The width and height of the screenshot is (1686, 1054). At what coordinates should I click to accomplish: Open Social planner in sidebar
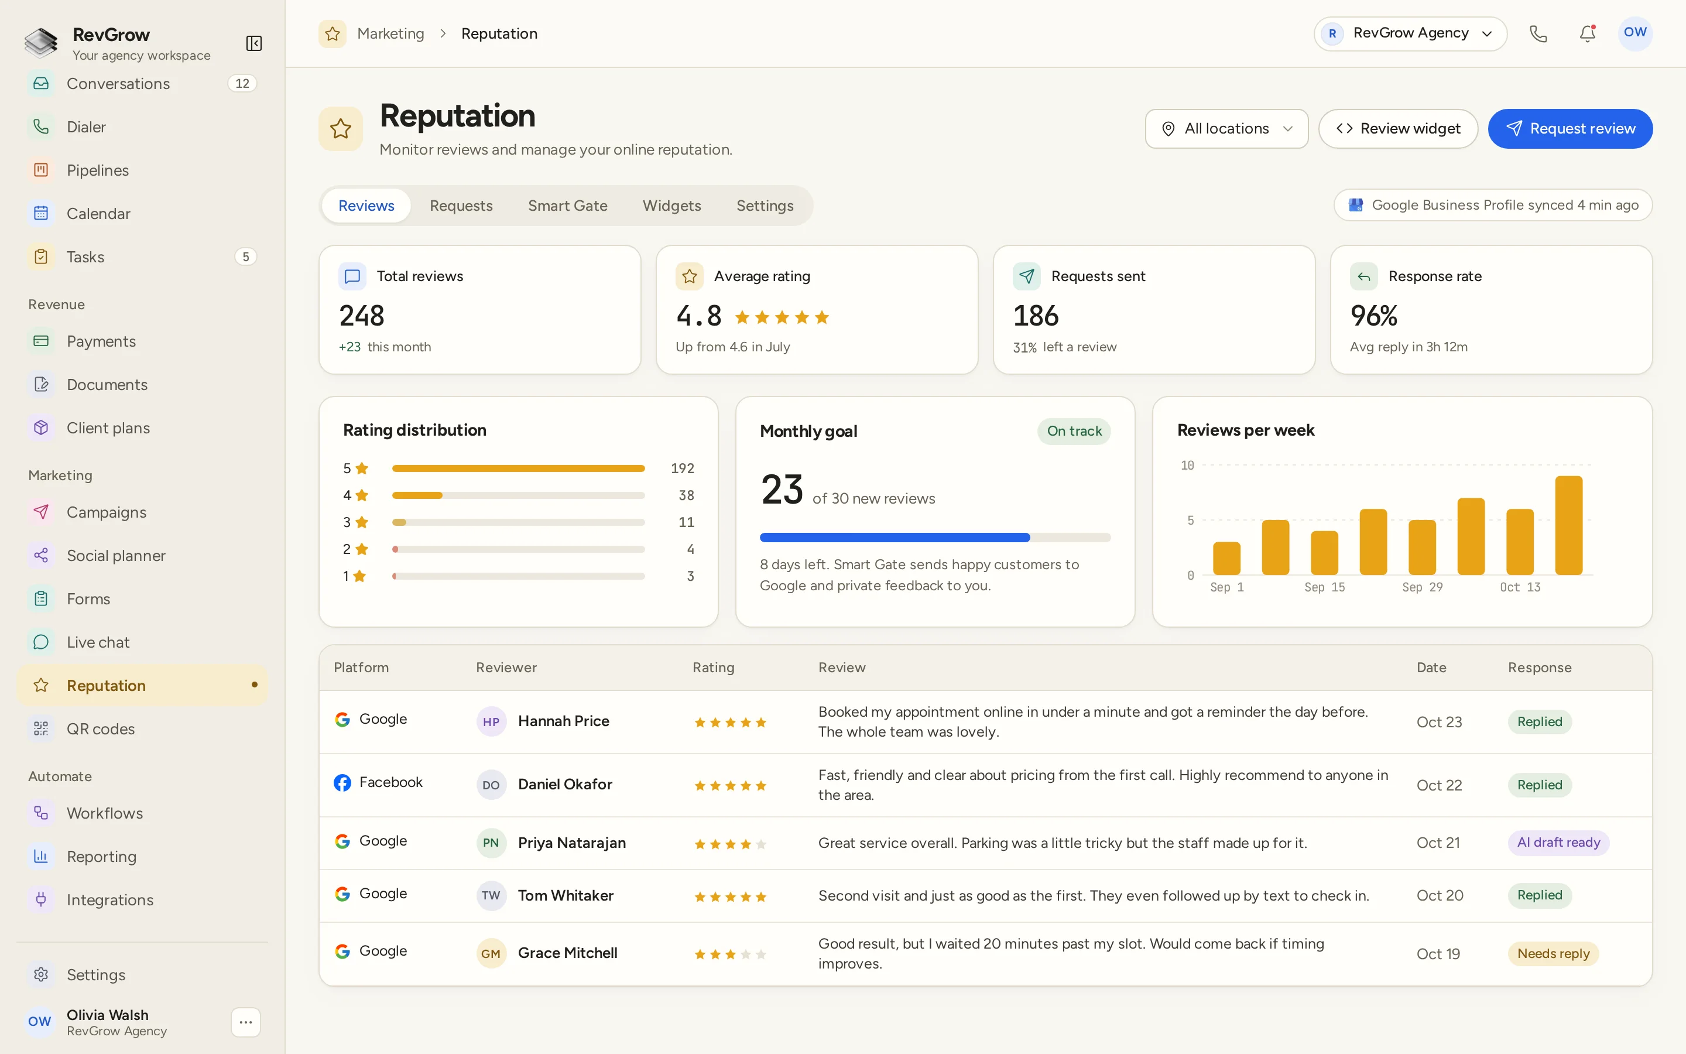(x=142, y=555)
